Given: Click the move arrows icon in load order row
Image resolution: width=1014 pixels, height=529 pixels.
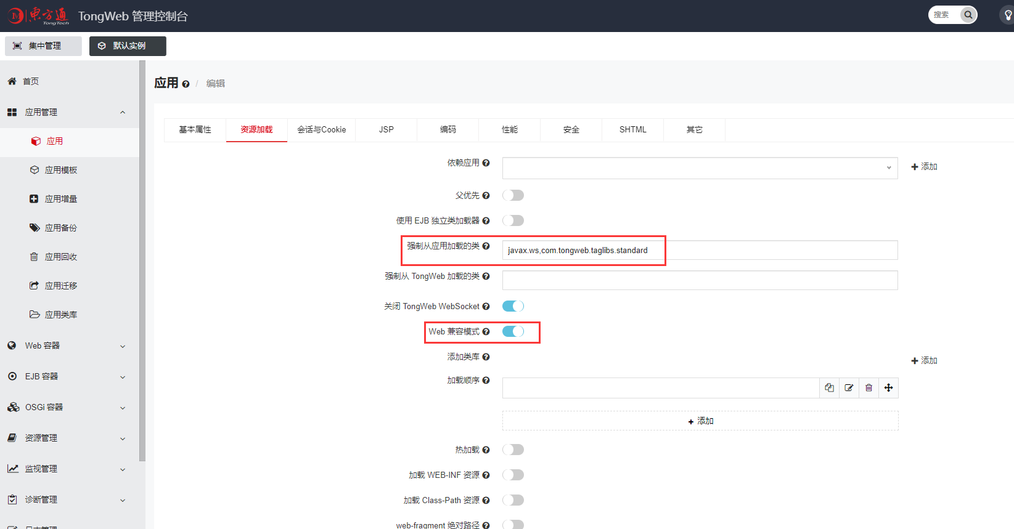Looking at the screenshot, I should pos(888,388).
